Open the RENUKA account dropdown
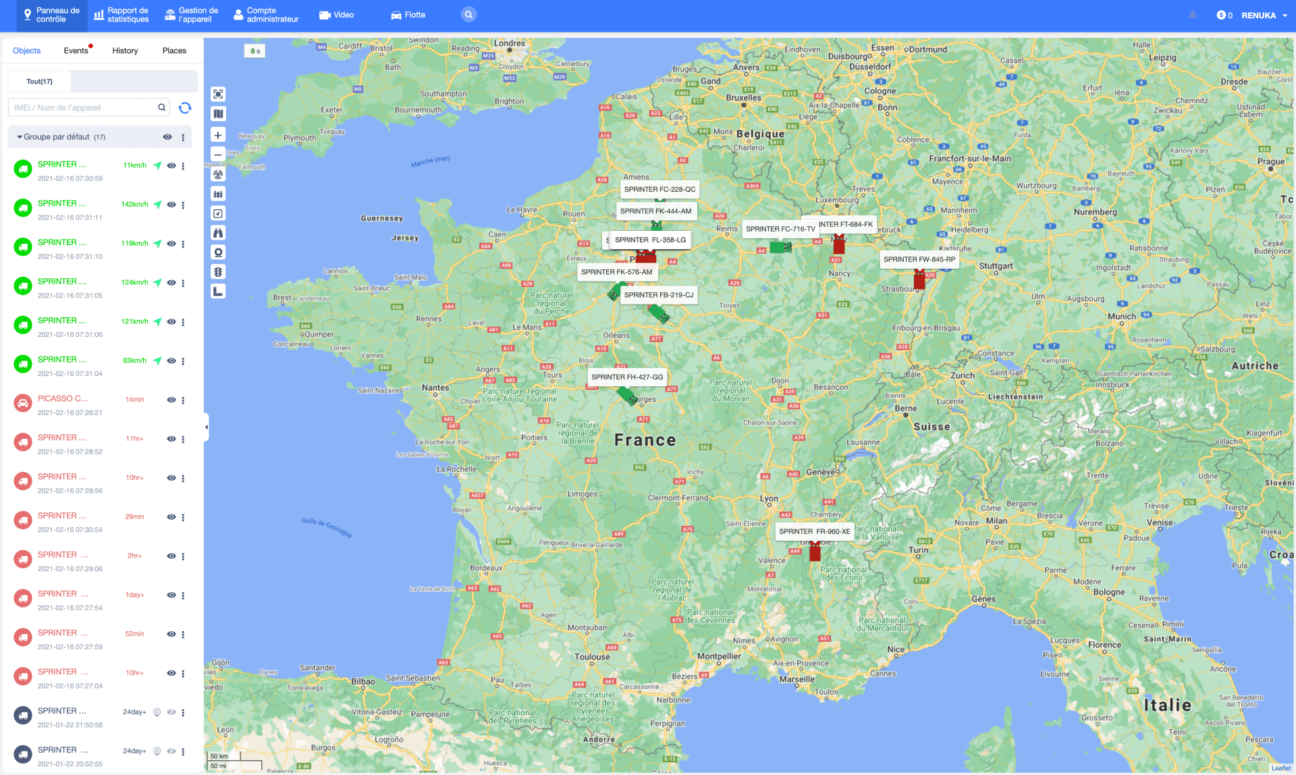The width and height of the screenshot is (1296, 775). point(1264,16)
